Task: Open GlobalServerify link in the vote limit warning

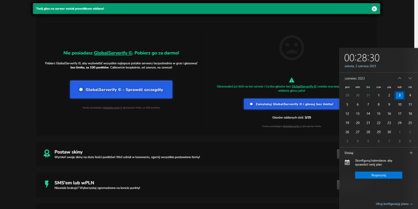Action: tap(304, 87)
